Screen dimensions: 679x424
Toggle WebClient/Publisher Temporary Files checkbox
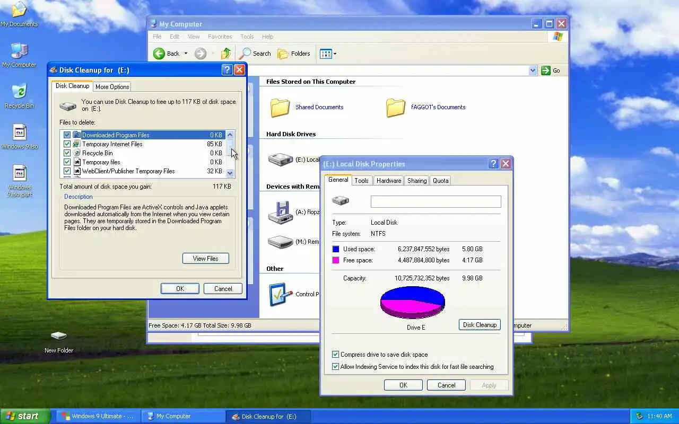pyautogui.click(x=67, y=171)
